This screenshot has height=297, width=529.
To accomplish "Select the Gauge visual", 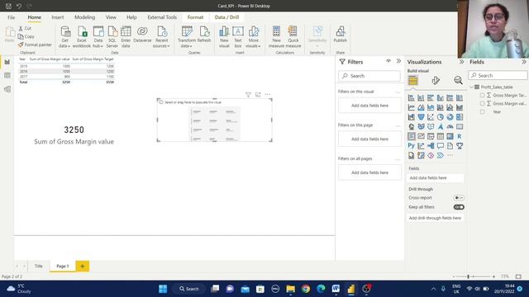I will [x=450, y=126].
